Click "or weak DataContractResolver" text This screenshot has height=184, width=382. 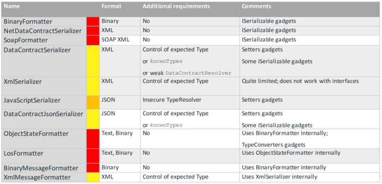(x=187, y=73)
